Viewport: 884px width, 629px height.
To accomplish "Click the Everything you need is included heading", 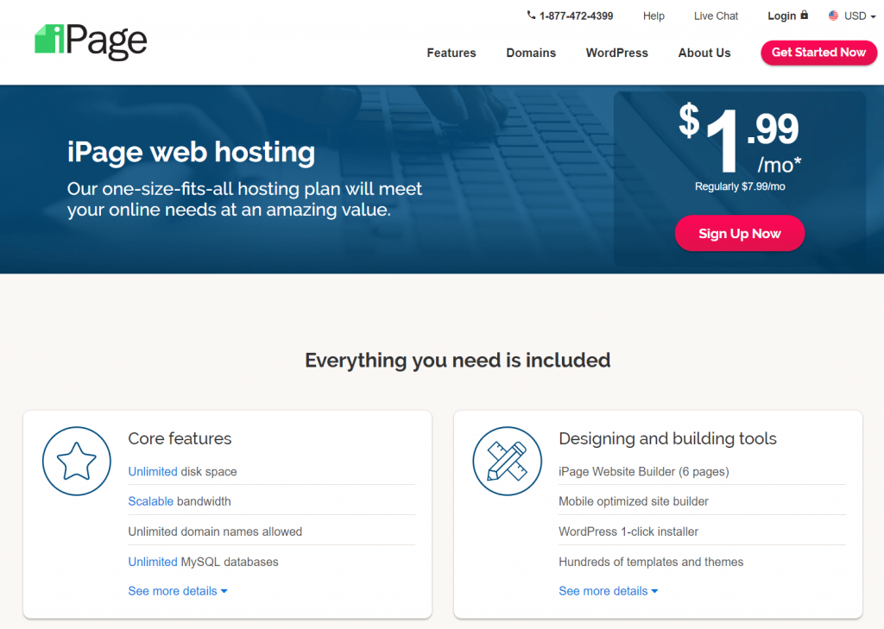I will coord(458,360).
